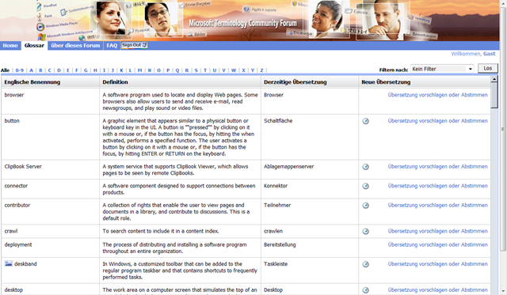Image resolution: width=507 pixels, height=295 pixels.
Task: Suggest translation for desktop row
Action: [x=438, y=289]
